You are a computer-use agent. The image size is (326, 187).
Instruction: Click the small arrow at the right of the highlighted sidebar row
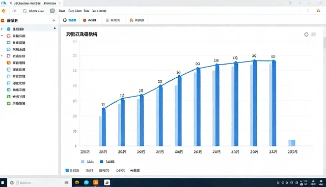(55, 28)
